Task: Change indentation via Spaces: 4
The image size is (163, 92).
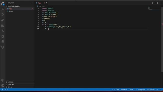Action: pyautogui.click(x=124, y=89)
